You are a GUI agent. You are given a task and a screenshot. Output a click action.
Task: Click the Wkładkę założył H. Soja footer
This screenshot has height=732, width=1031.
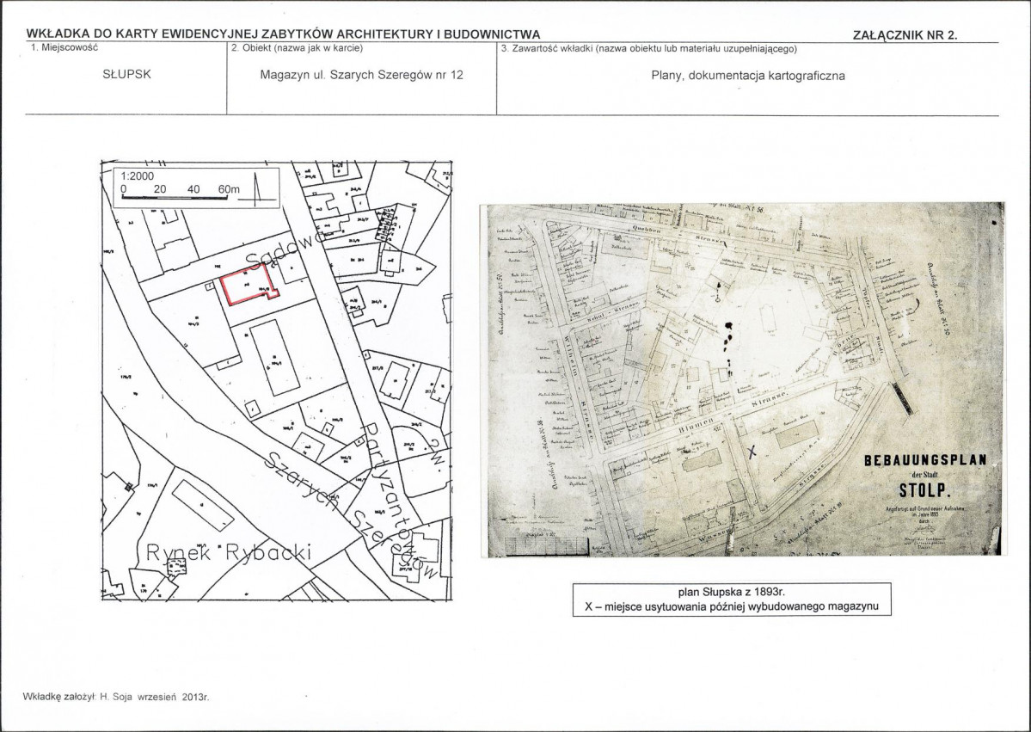(116, 697)
